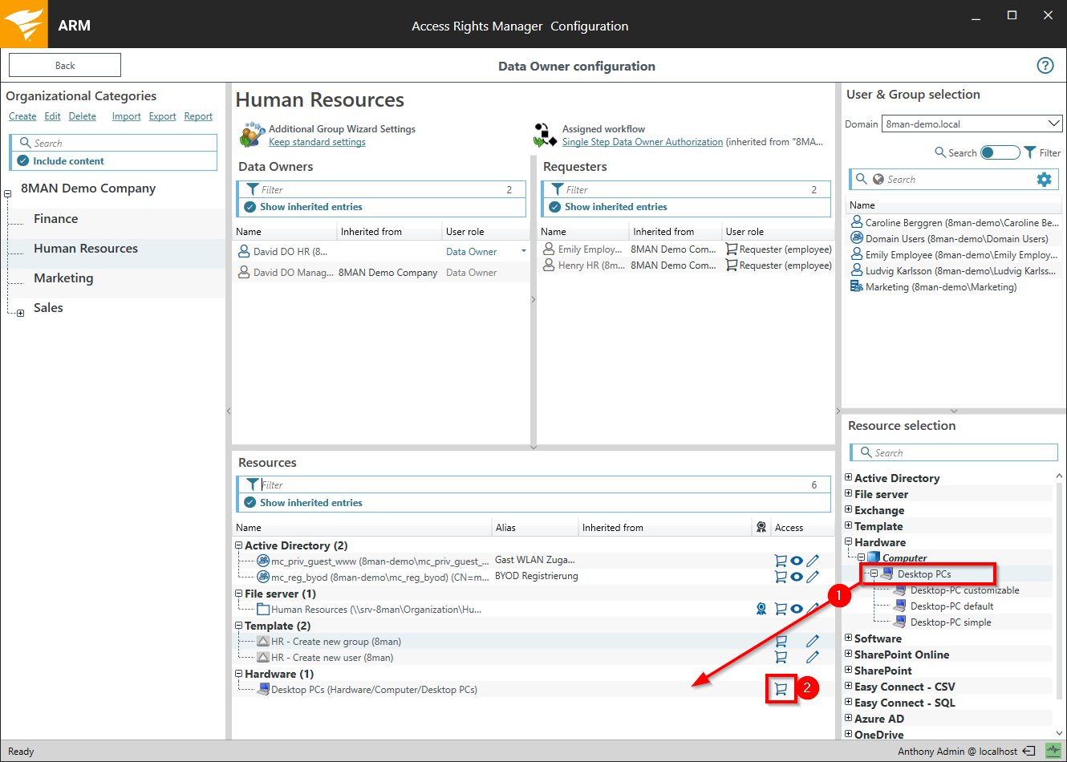Click the help question mark icon
The image size is (1067, 762).
[x=1045, y=66]
